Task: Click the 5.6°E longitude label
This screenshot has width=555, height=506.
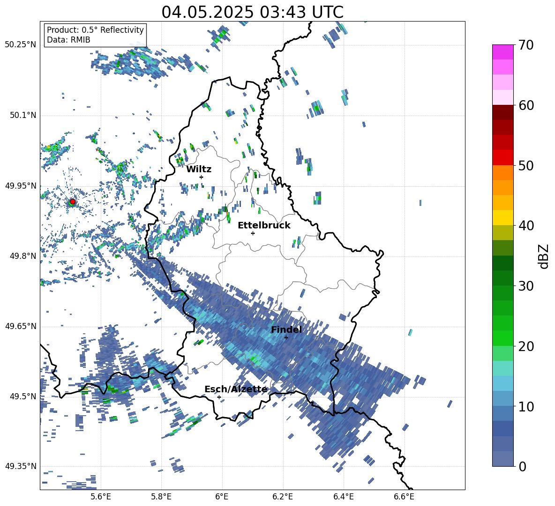Action: click(x=101, y=497)
